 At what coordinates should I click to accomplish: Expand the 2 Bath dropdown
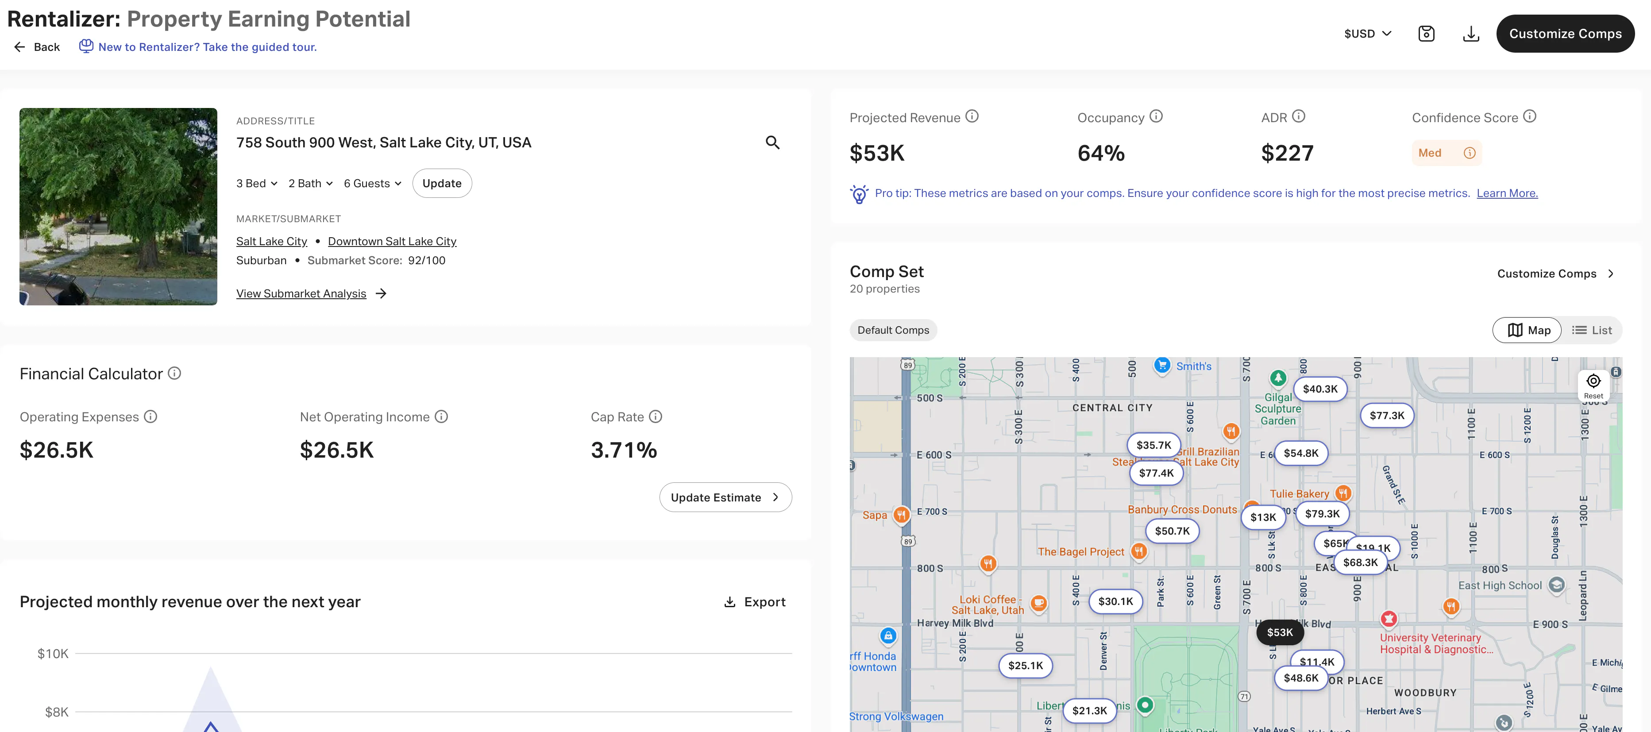(310, 183)
